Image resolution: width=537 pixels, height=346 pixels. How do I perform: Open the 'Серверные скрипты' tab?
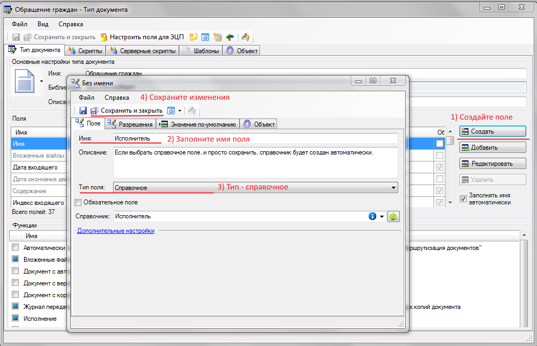[142, 51]
